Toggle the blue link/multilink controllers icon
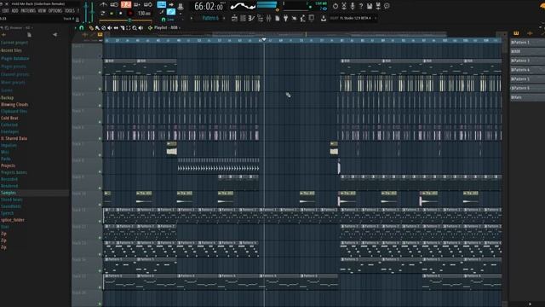The height and width of the screenshot is (307, 545). pos(171,12)
